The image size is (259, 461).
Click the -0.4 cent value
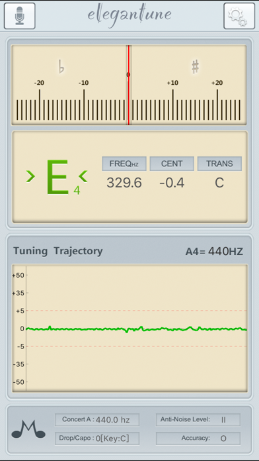pyautogui.click(x=172, y=183)
